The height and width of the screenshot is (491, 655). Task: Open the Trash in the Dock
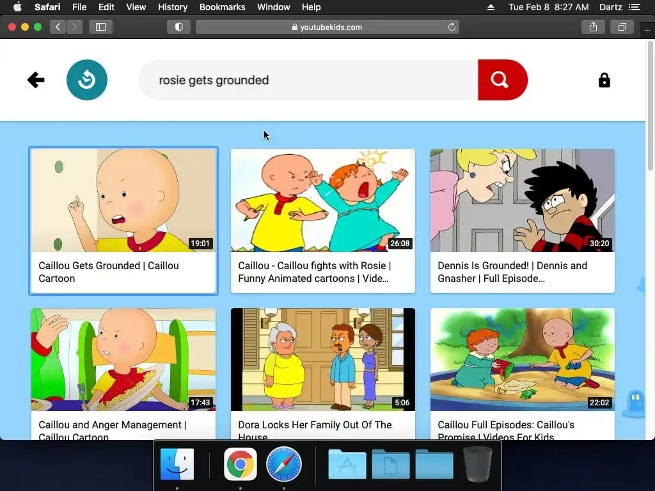click(x=477, y=464)
